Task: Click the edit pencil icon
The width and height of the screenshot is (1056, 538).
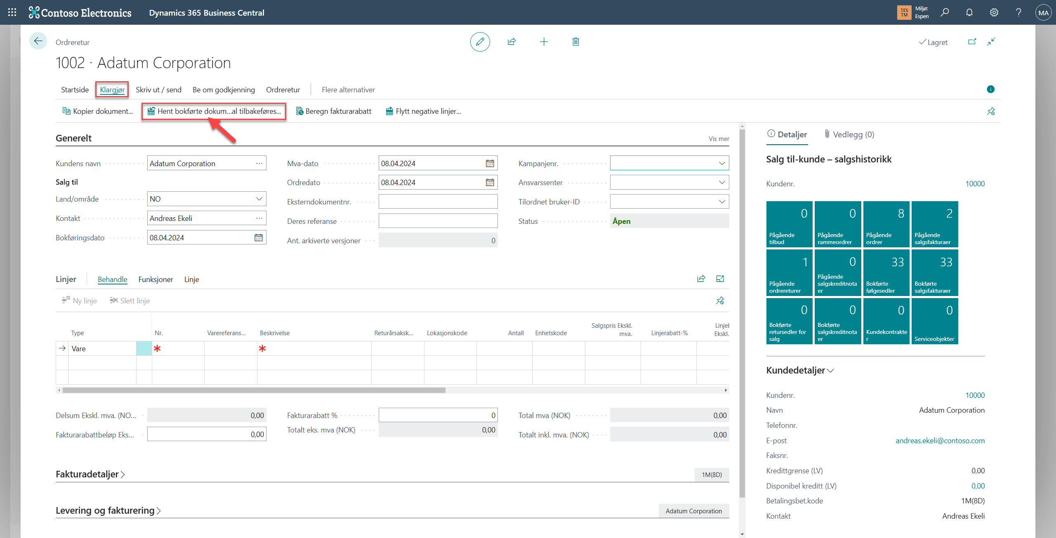Action: pos(480,42)
